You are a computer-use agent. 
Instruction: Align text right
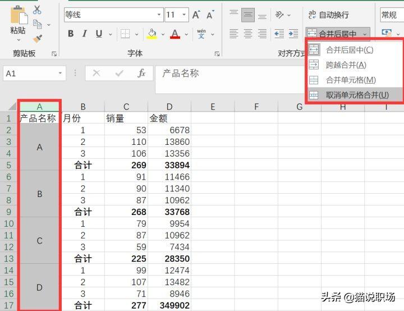tap(262, 34)
